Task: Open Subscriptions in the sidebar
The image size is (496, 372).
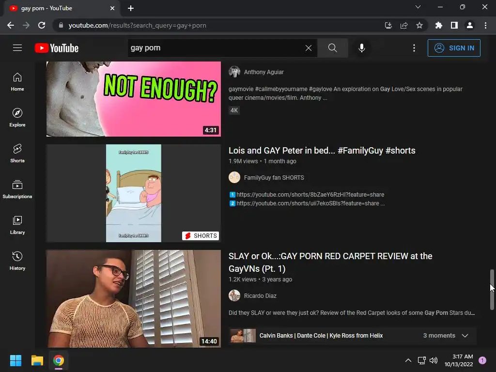Action: (x=17, y=189)
